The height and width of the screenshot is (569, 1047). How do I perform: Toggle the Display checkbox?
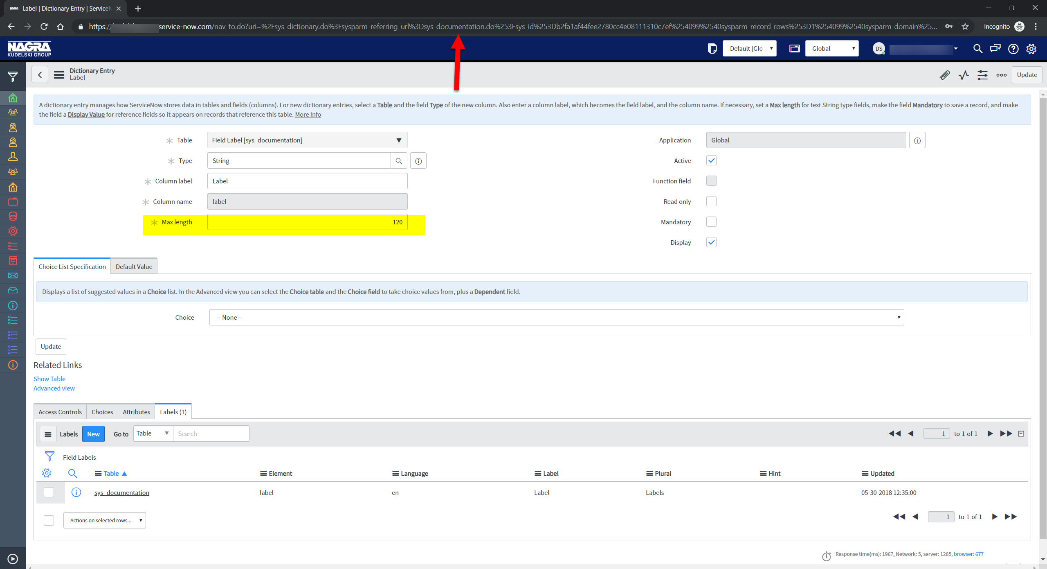point(711,242)
